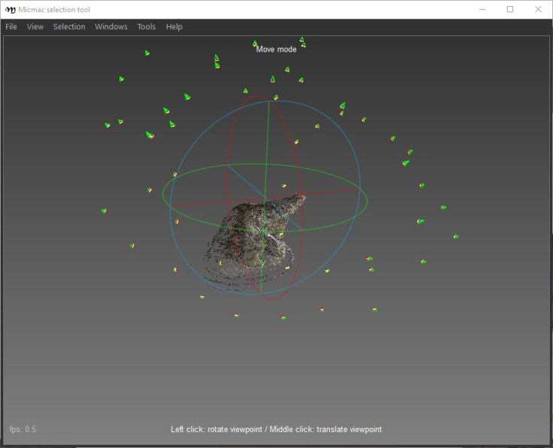Open the Selection menu

click(x=69, y=27)
